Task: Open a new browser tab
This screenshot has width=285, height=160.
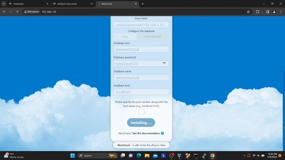Action: click(142, 4)
